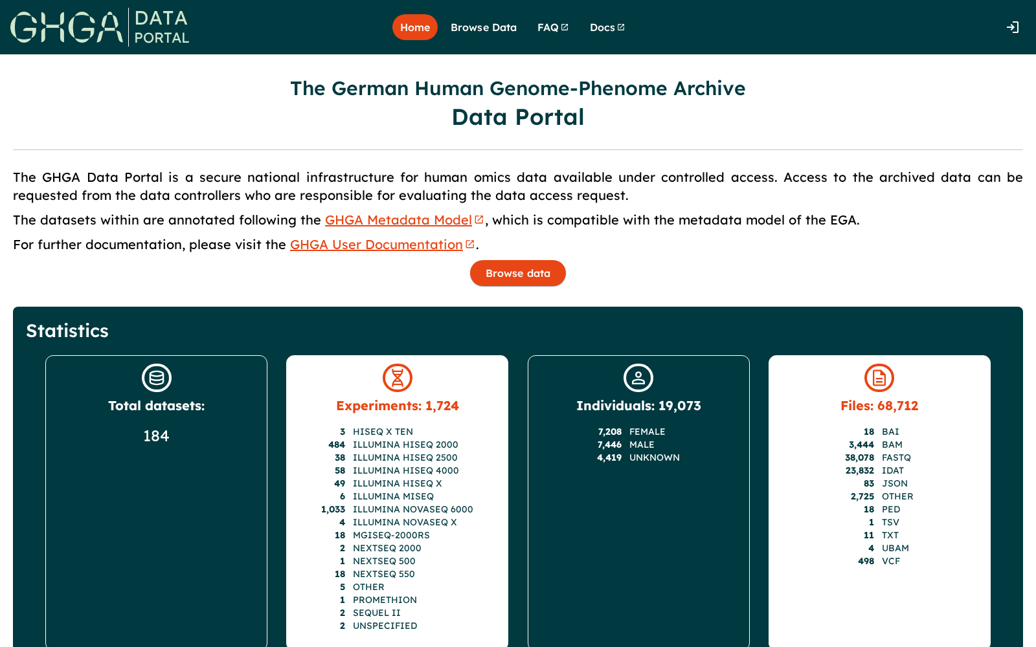The height and width of the screenshot is (647, 1036).
Task: Click the FASTQ file type row
Action: click(x=879, y=457)
